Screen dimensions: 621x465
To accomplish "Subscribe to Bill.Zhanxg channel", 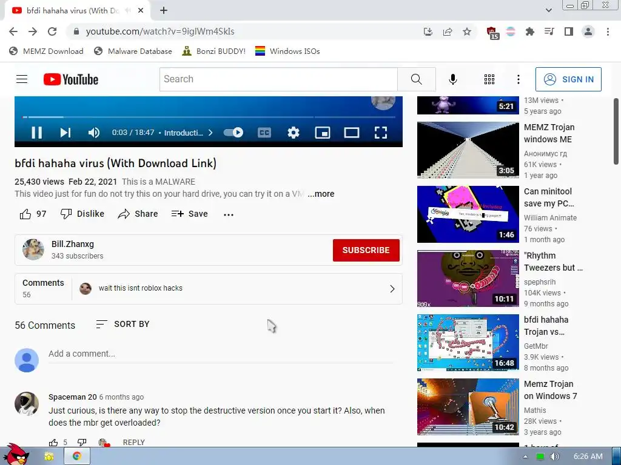I will (x=366, y=250).
